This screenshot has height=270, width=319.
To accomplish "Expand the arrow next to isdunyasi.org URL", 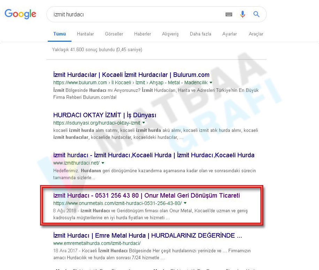I will 144,123.
